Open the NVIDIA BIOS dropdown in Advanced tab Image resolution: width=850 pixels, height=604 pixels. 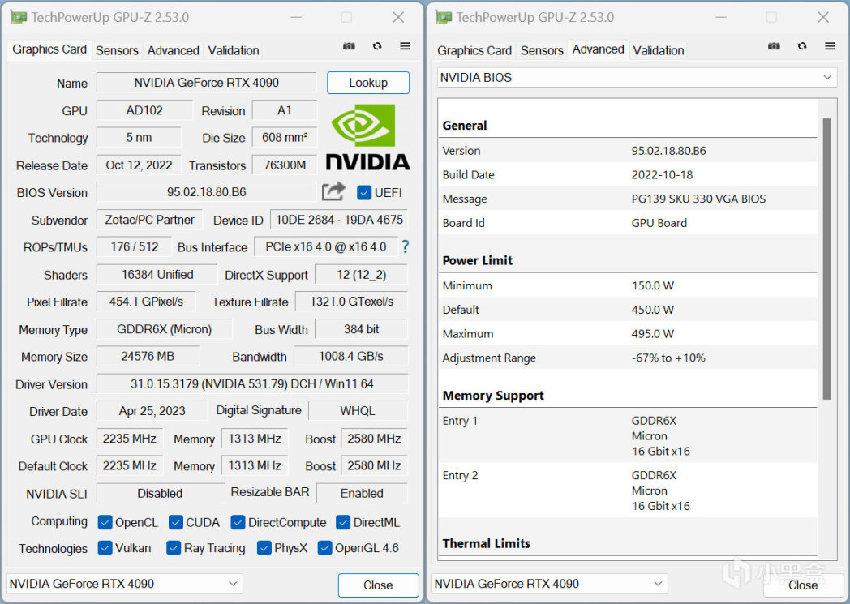[637, 78]
